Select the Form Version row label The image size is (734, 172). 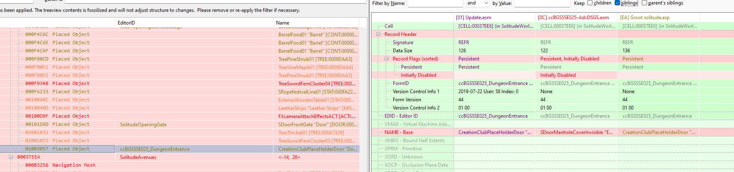(407, 100)
